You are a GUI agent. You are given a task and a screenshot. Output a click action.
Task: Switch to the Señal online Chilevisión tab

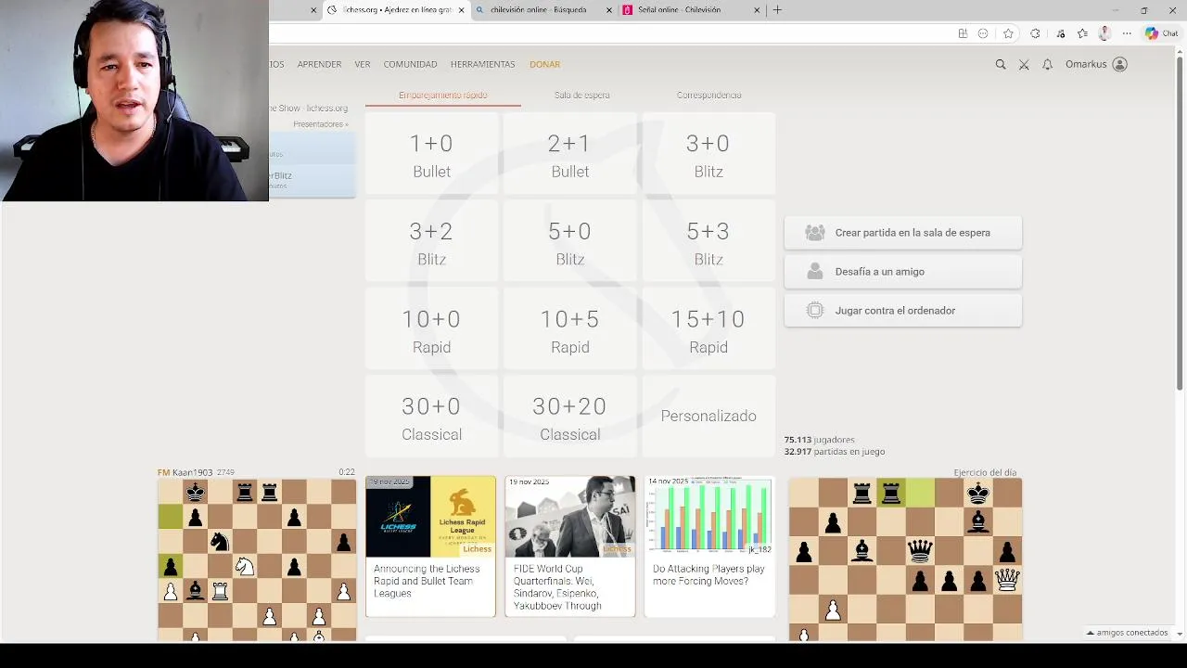[692, 10]
